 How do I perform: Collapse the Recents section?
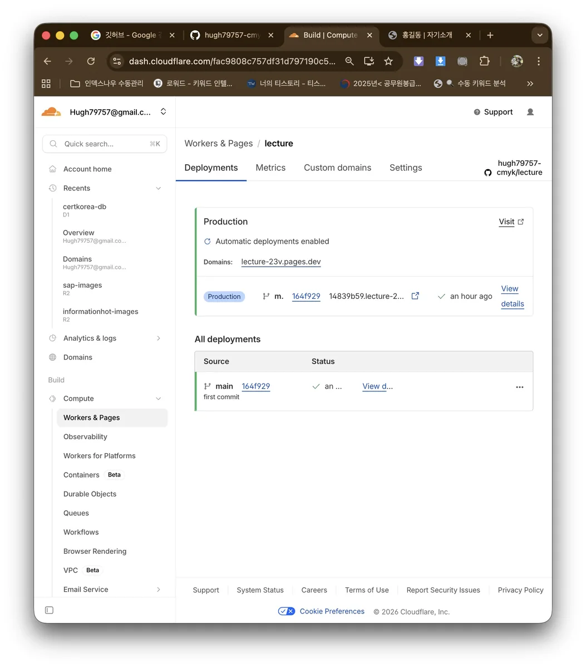point(159,188)
